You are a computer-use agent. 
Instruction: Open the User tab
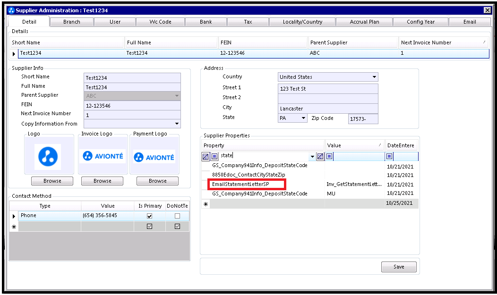coord(115,22)
